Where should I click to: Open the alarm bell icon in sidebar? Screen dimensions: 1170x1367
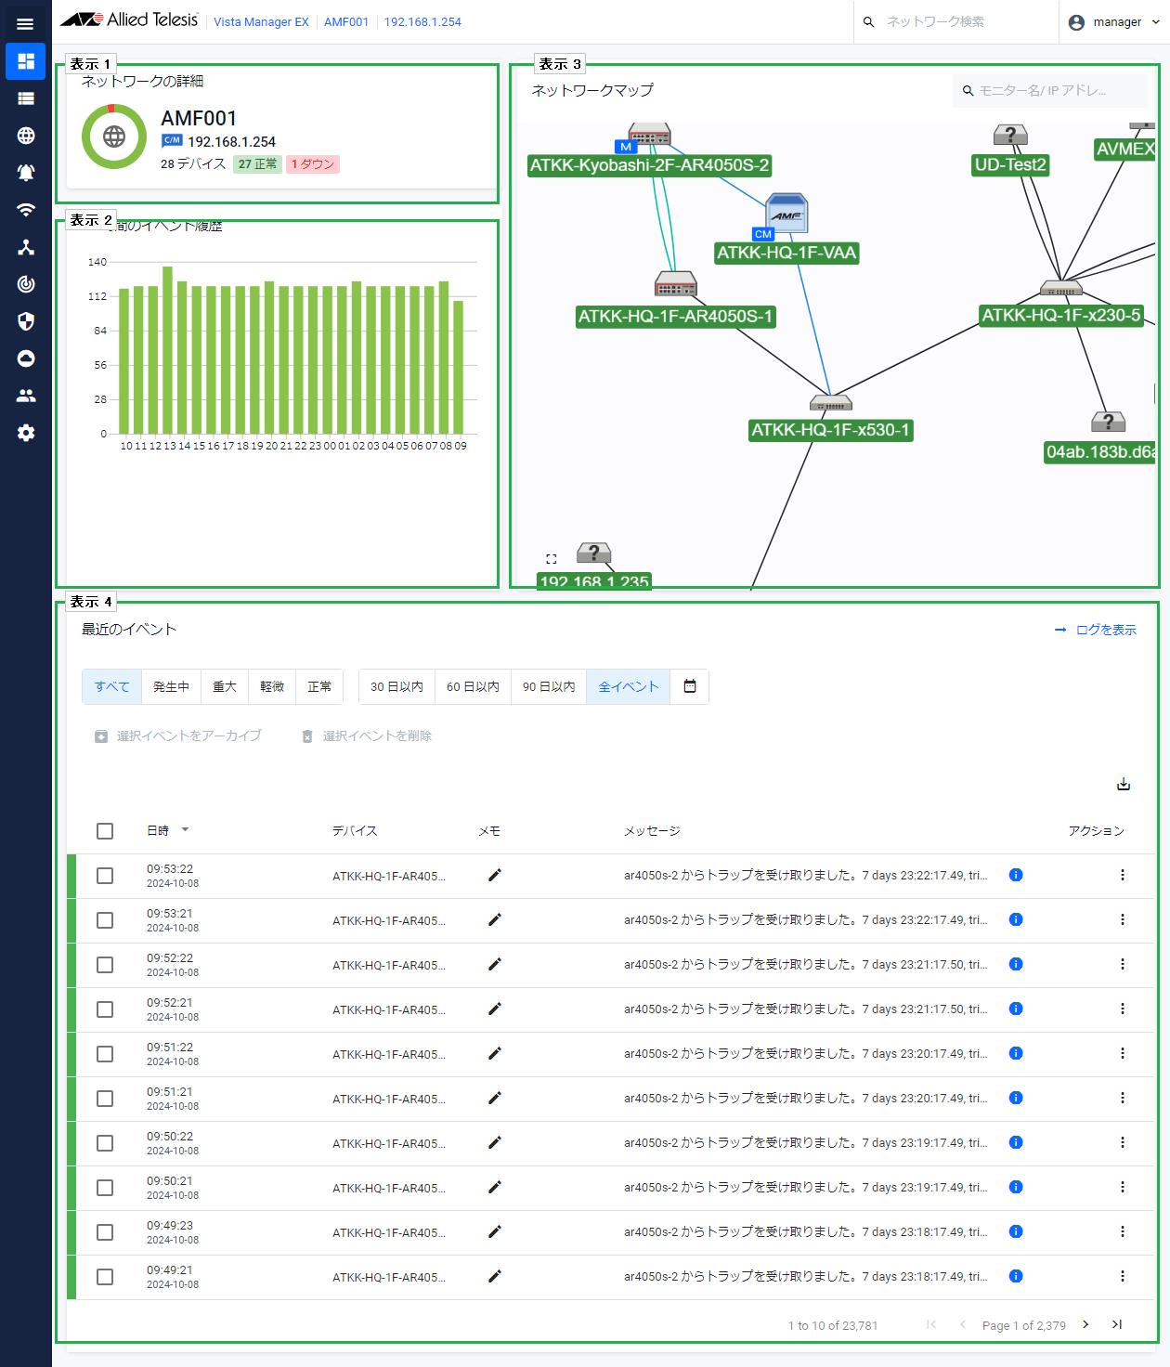coord(26,173)
